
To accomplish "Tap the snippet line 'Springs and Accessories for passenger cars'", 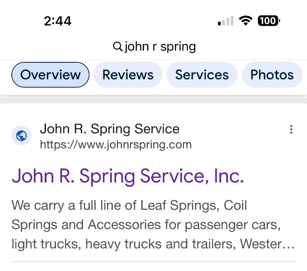I will tap(147, 225).
